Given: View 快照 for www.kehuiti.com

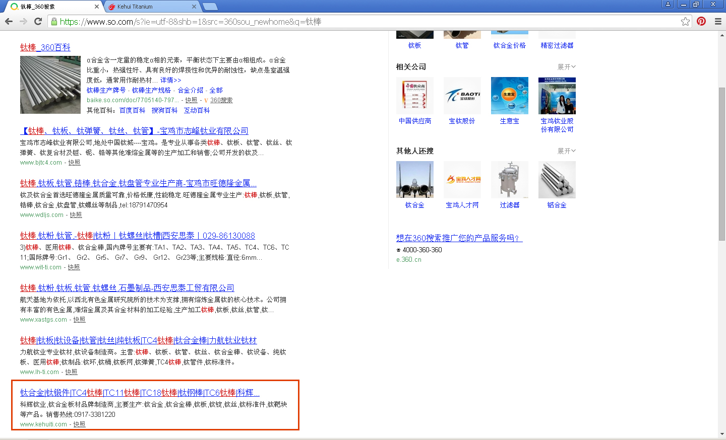Looking at the screenshot, I should click(79, 424).
